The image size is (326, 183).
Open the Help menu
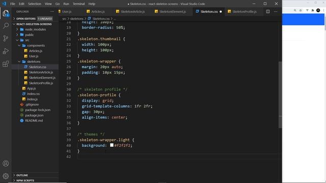click(x=92, y=4)
